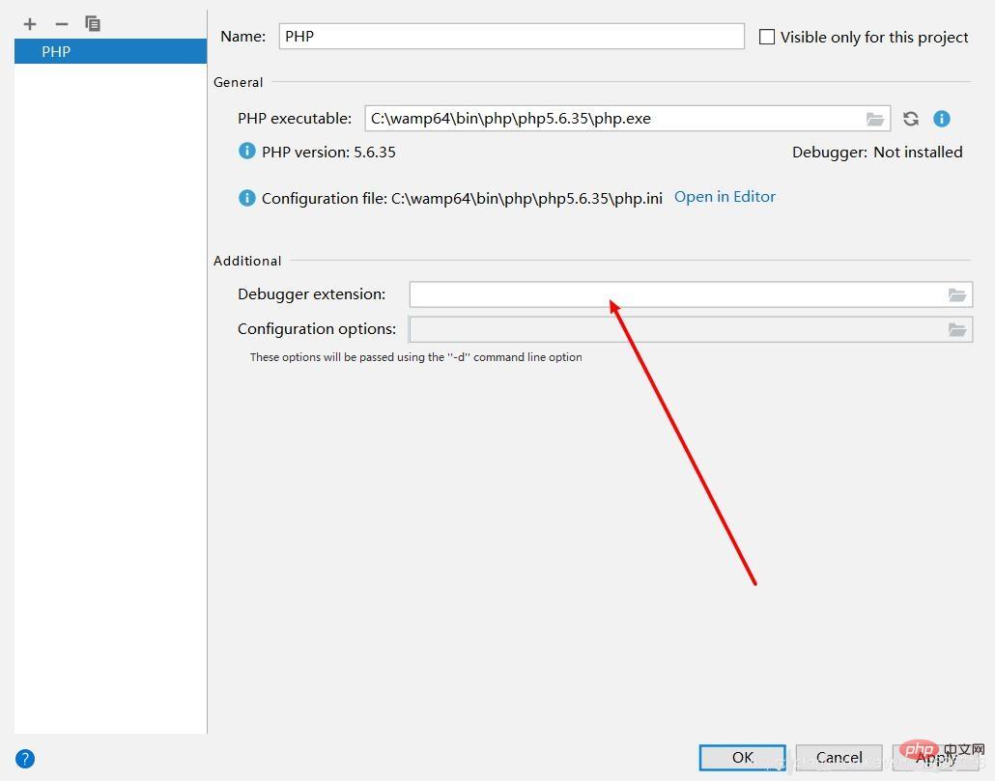Click the Apply button
995x781 pixels.
click(935, 758)
